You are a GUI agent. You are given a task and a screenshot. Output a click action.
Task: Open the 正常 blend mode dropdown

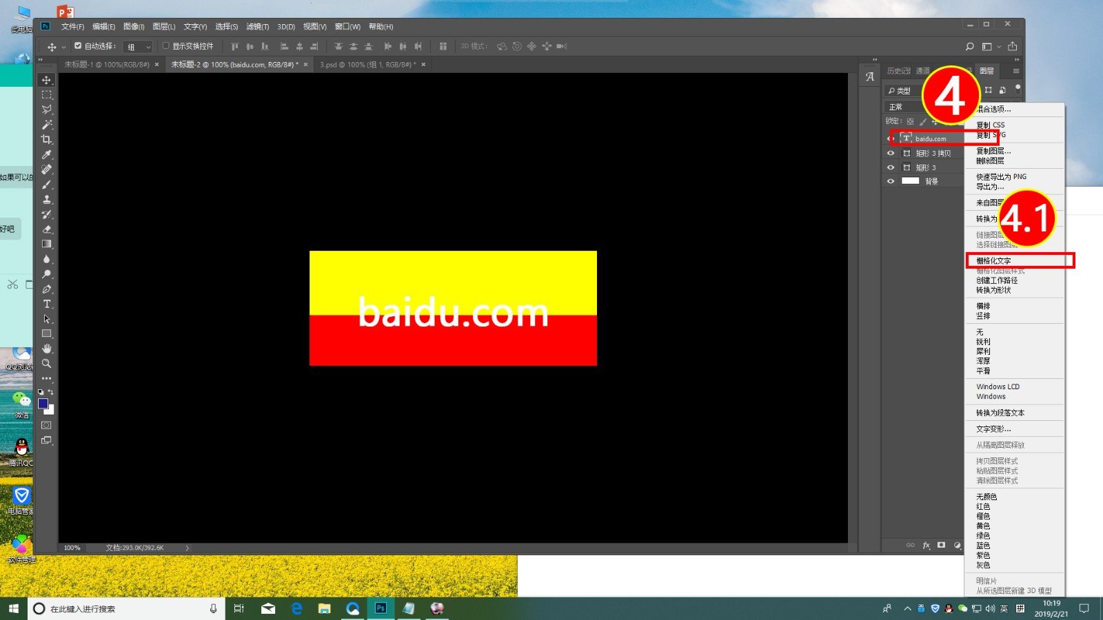tap(903, 107)
